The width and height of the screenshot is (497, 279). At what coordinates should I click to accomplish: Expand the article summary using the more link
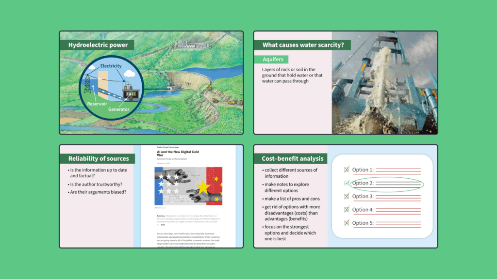162,225
